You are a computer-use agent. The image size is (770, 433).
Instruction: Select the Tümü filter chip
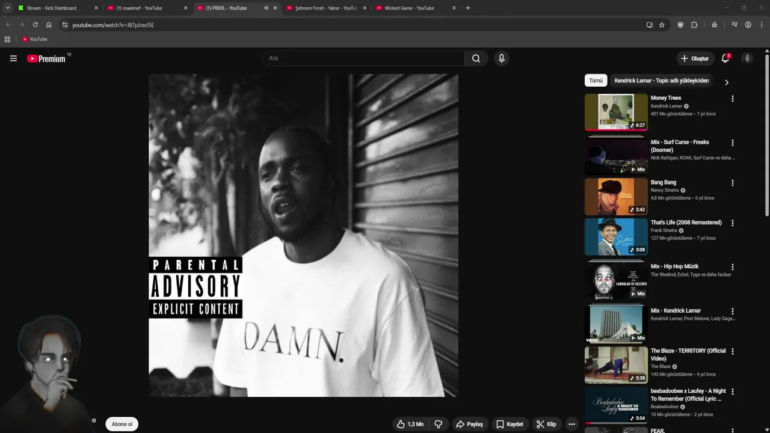(596, 81)
